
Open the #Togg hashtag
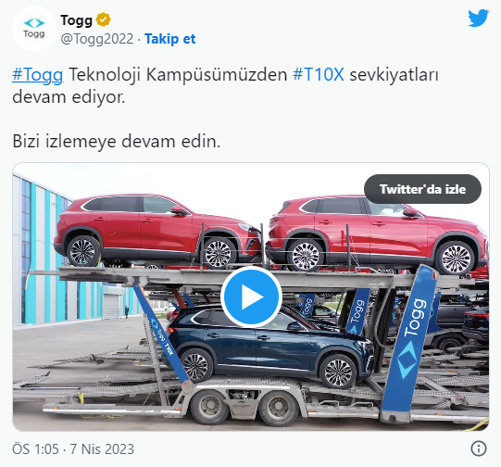(x=37, y=75)
